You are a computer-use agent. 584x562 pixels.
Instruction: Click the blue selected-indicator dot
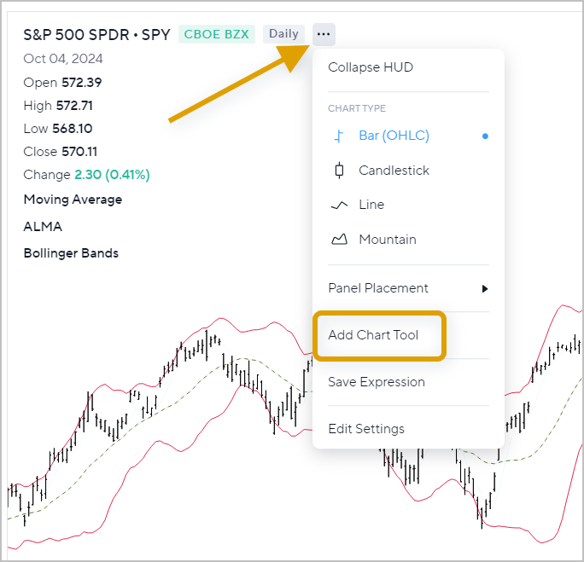pos(486,136)
